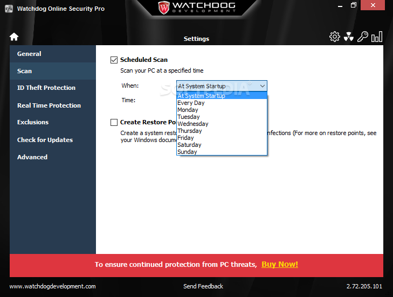Open the ID Theft Protection tab
393x297 pixels.
(53, 88)
